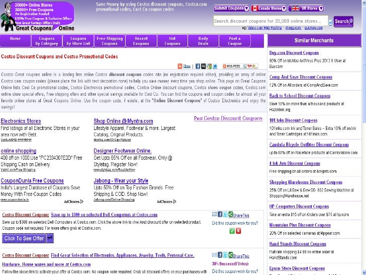Open 4 Ink Jets Discount Coupons link
This screenshot has width=366, height=275.
click(295, 164)
